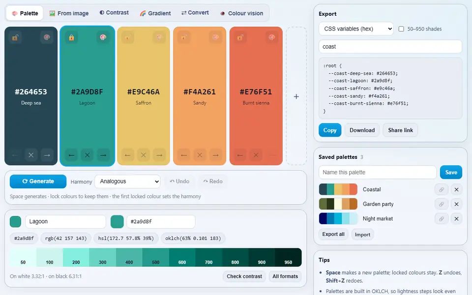Copy share link for Coastal palette
The width and height of the screenshot is (472, 295).
point(442,190)
